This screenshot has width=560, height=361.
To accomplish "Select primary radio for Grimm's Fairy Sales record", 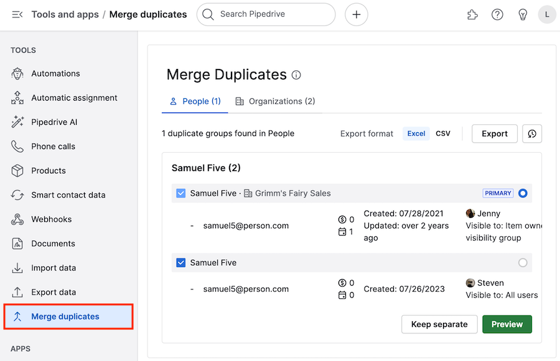I will point(523,193).
